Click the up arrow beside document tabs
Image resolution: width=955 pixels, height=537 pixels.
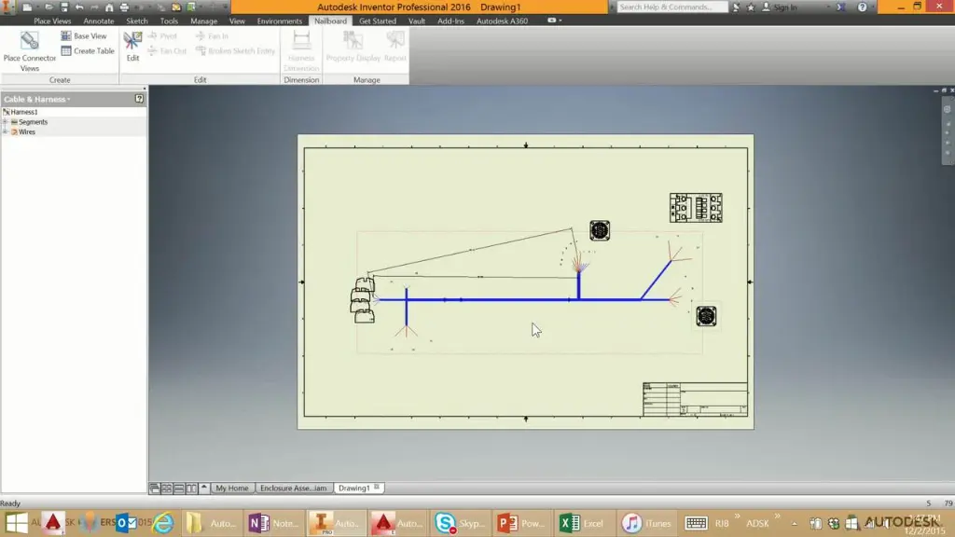204,488
